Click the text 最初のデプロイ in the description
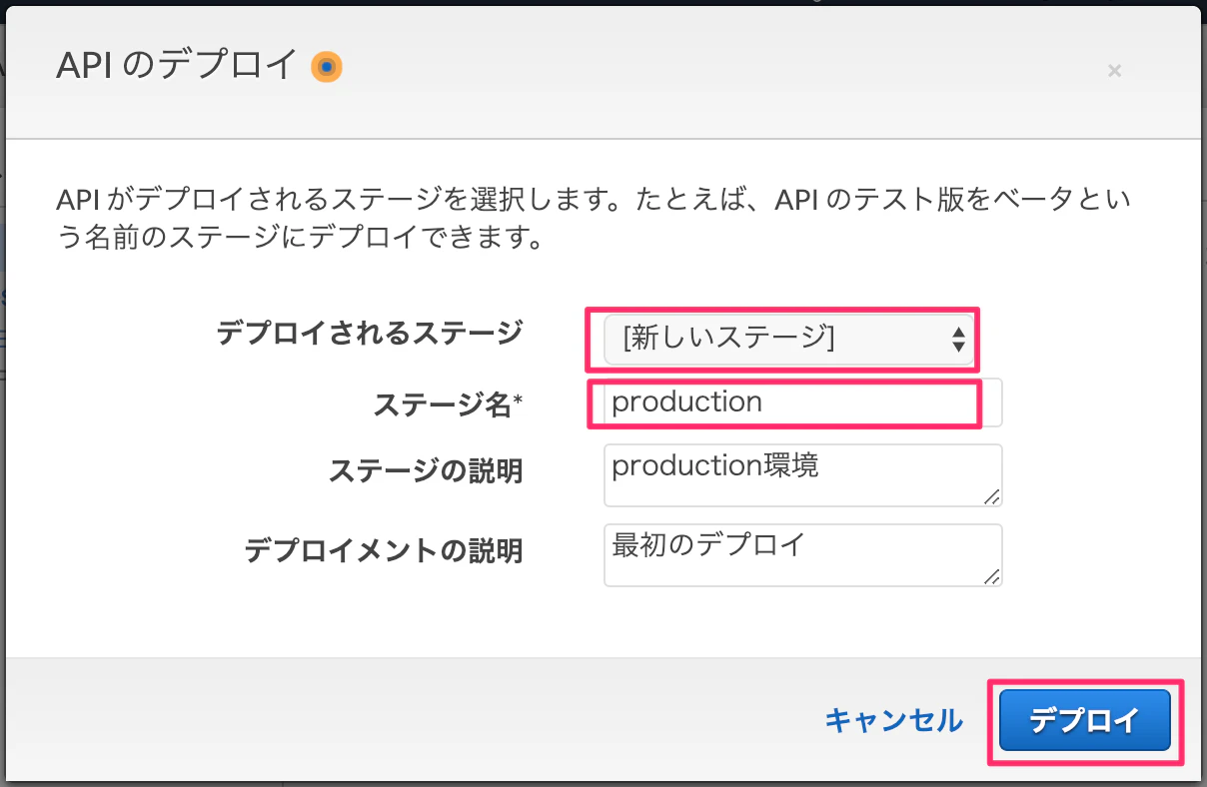 tap(708, 544)
